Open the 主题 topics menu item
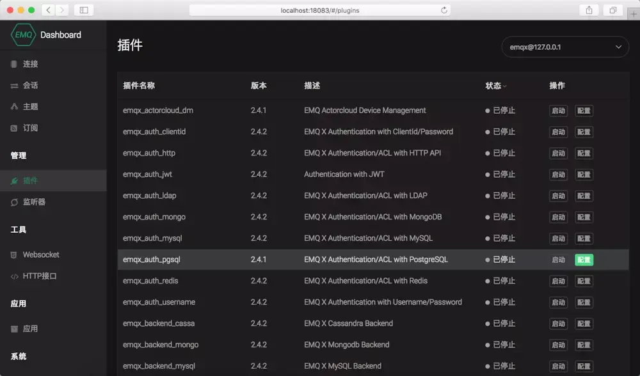 (53, 106)
